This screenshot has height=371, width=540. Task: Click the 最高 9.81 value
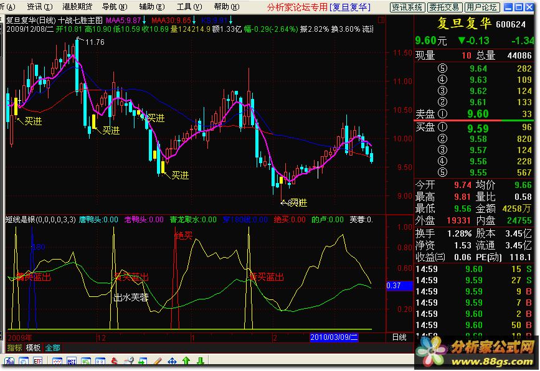pos(462,197)
